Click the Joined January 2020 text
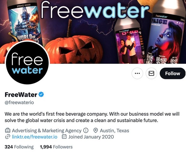 pos(91,137)
